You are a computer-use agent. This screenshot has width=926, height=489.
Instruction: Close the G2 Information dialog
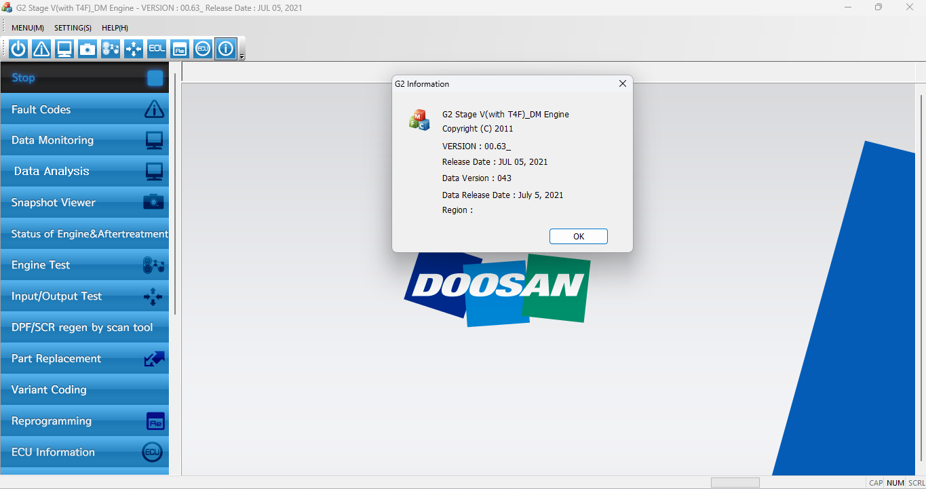point(622,83)
